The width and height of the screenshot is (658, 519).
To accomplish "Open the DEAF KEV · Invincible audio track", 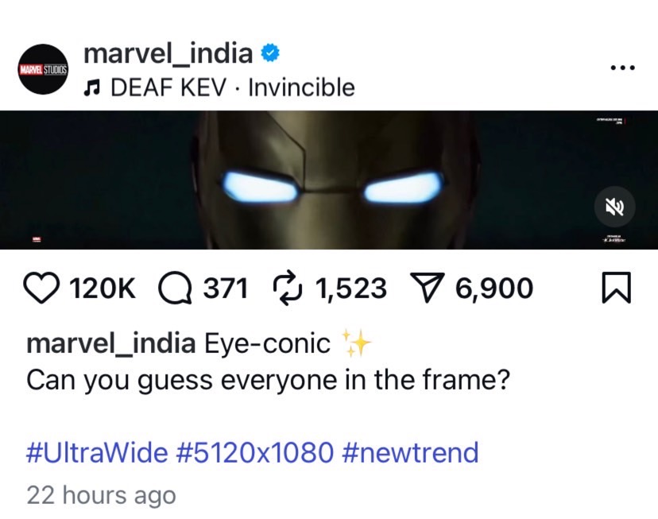I will [x=232, y=87].
